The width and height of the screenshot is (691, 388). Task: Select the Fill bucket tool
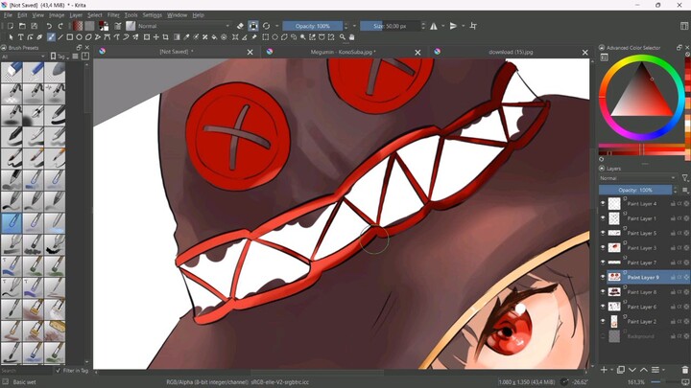pos(214,37)
